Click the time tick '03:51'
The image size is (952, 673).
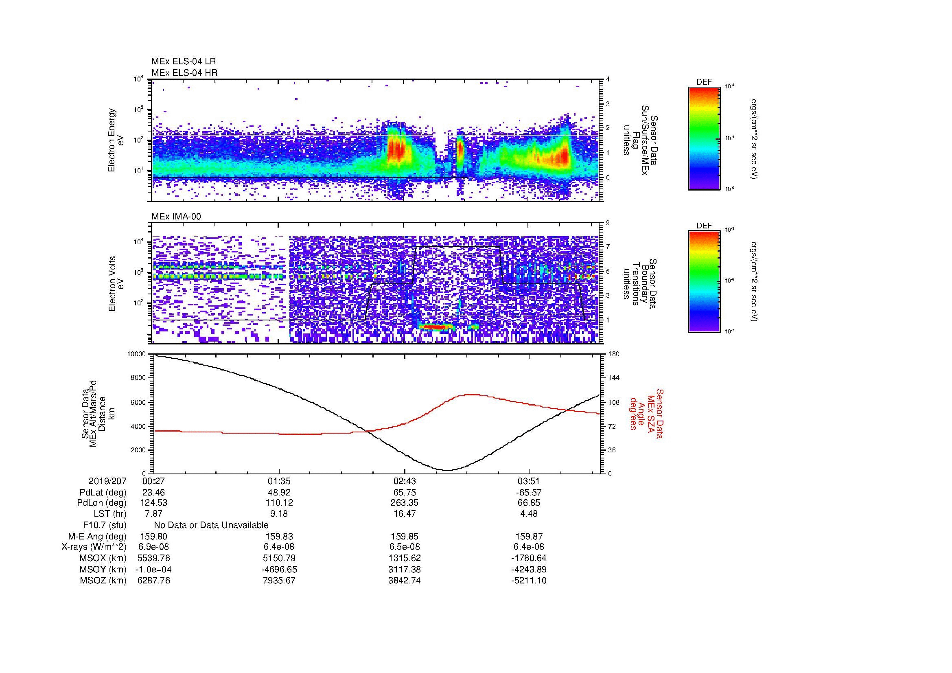click(529, 481)
